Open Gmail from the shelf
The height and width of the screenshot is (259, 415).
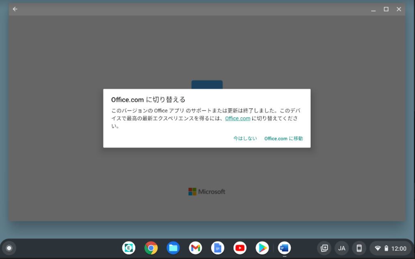pyautogui.click(x=196, y=248)
